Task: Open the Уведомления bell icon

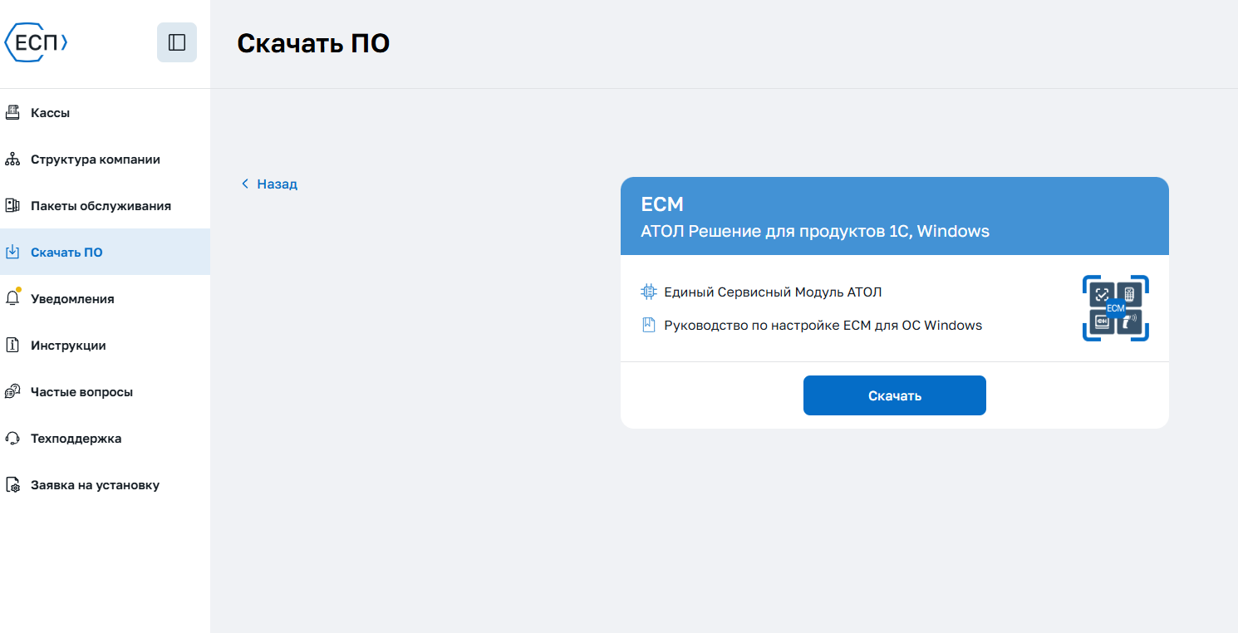Action: click(12, 297)
